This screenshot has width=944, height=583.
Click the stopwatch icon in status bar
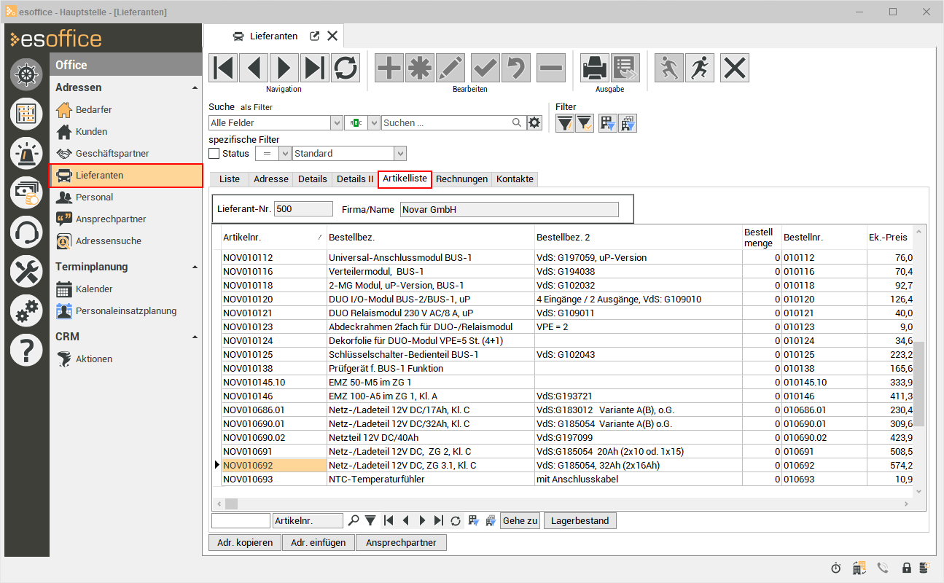pos(836,568)
